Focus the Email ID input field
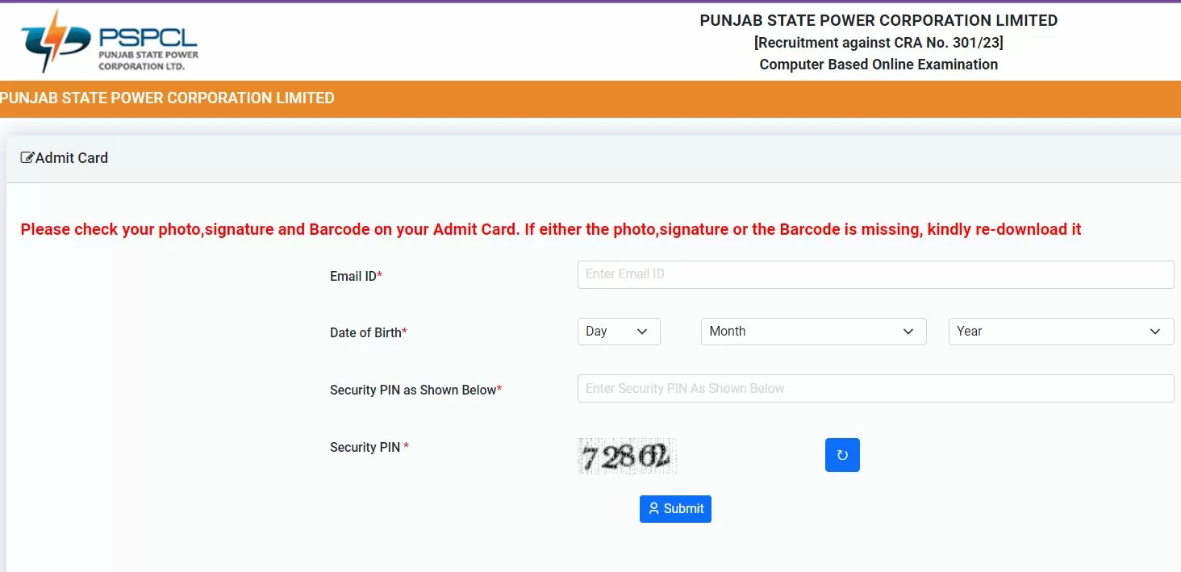The height and width of the screenshot is (572, 1181). coord(875,274)
